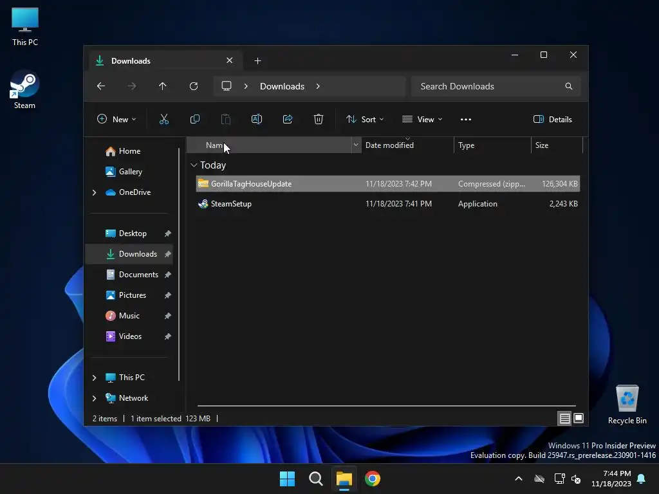Click the Delete trash can icon
This screenshot has width=659, height=494.
[319, 119]
